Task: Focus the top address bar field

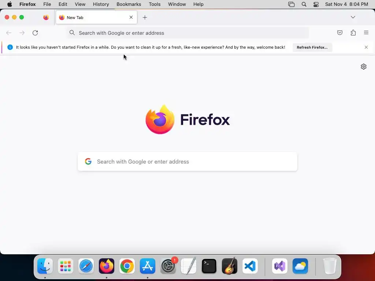Action: pos(188,33)
